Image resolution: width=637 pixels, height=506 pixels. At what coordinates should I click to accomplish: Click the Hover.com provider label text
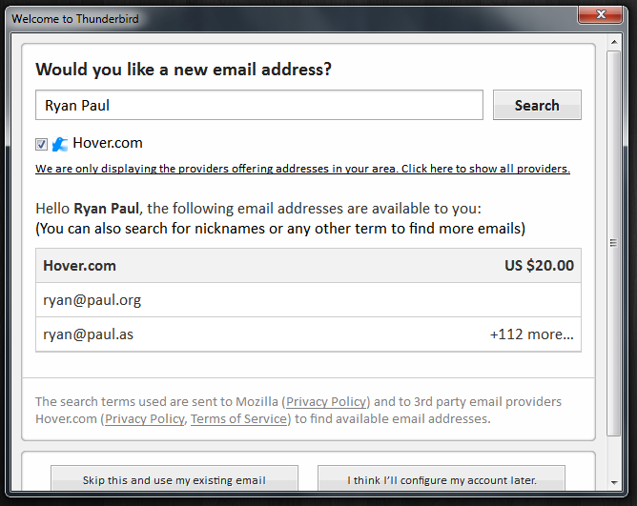(108, 143)
